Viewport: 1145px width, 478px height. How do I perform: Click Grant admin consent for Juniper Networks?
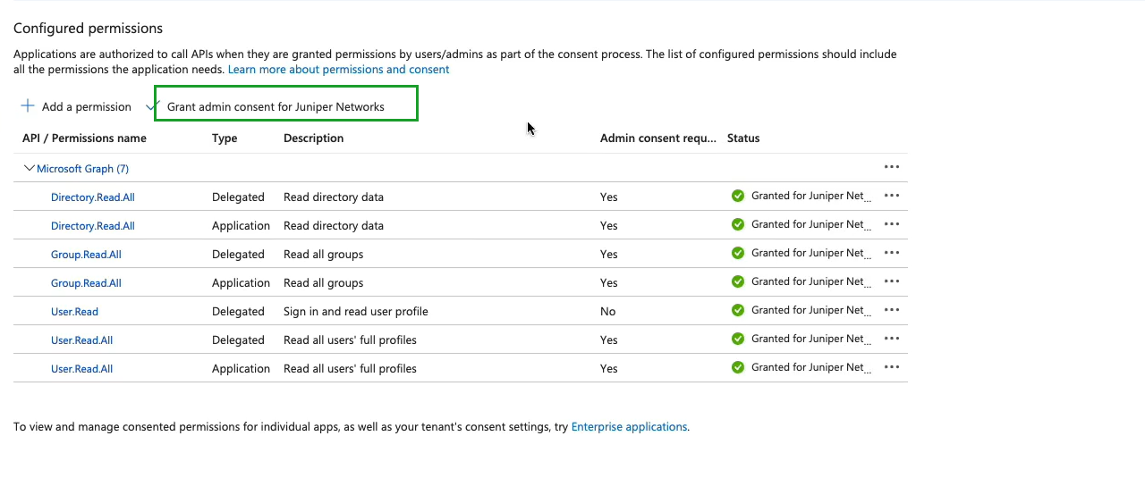click(x=276, y=107)
